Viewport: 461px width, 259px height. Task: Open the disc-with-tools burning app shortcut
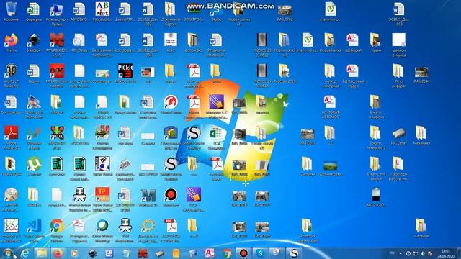(x=11, y=195)
